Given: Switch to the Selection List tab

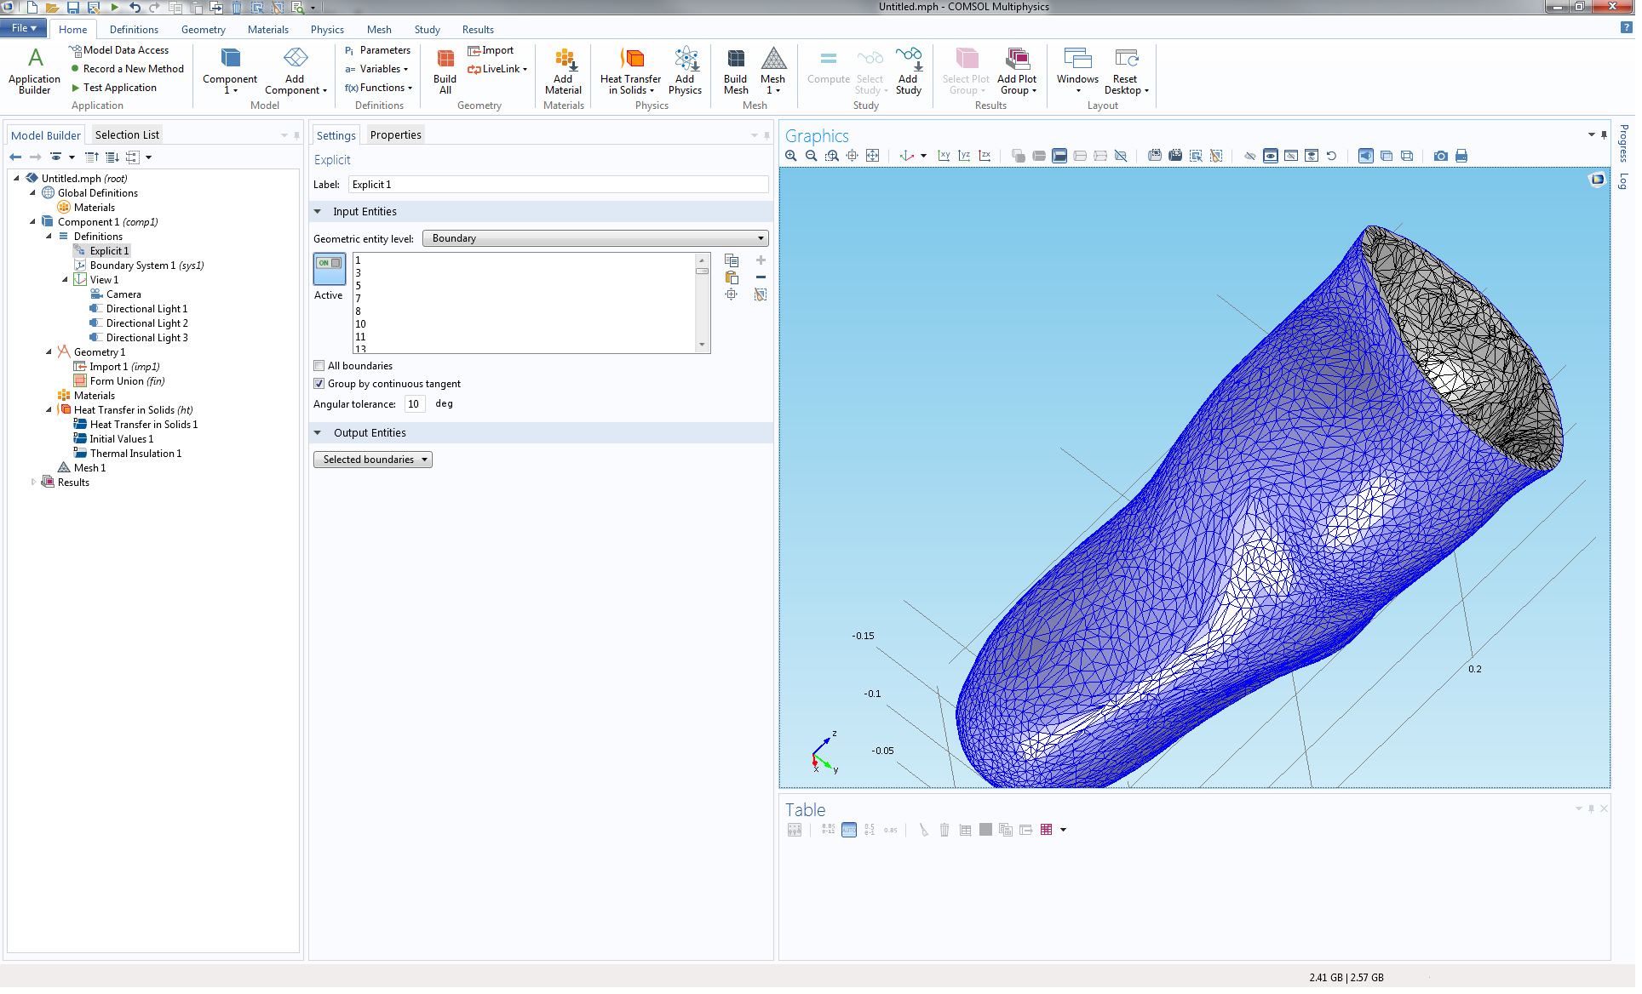Looking at the screenshot, I should (128, 135).
